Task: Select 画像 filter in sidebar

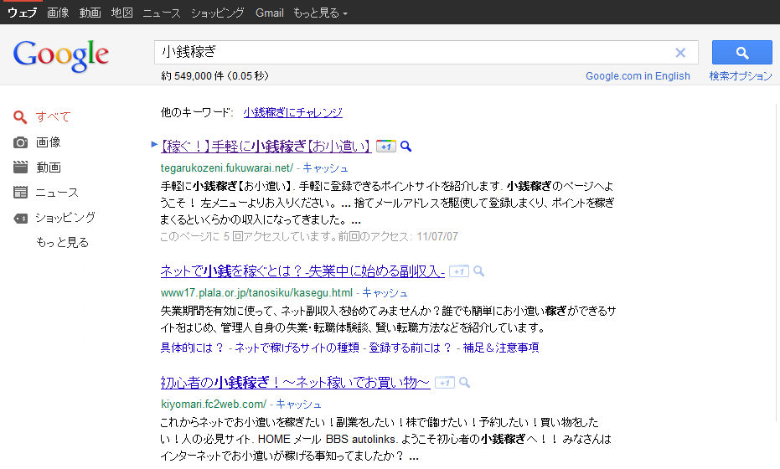Action: [49, 142]
